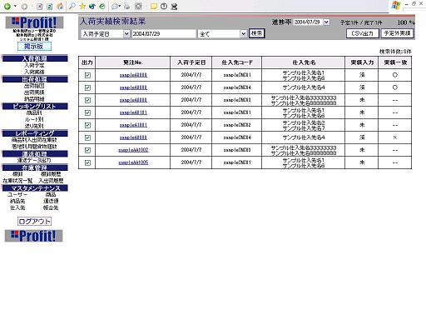Open ルート別 picking list link

(x=34, y=119)
